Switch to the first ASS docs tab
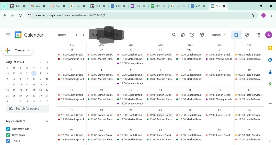The width and height of the screenshot is (276, 145). (118, 6)
